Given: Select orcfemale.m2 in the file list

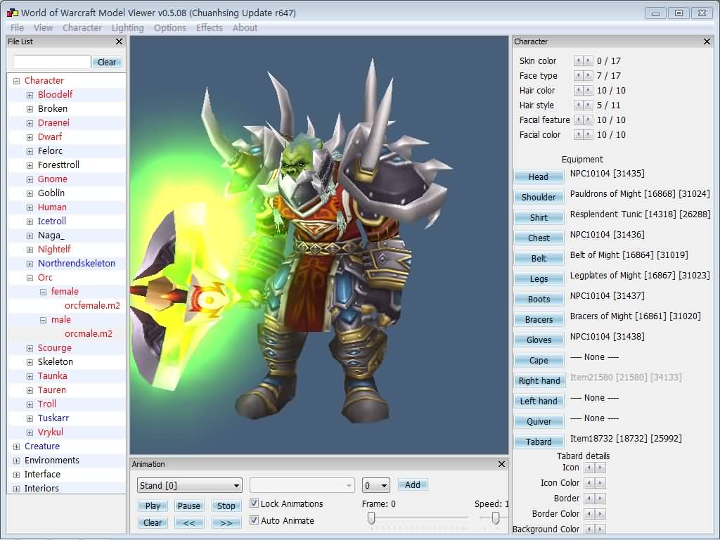Looking at the screenshot, I should point(92,306).
